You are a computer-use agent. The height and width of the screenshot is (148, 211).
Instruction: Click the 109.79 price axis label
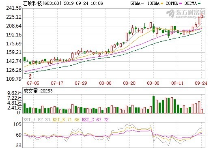pyautogui.click(x=14, y=79)
